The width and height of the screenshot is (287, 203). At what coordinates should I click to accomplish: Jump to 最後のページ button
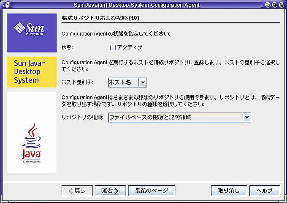(152, 191)
